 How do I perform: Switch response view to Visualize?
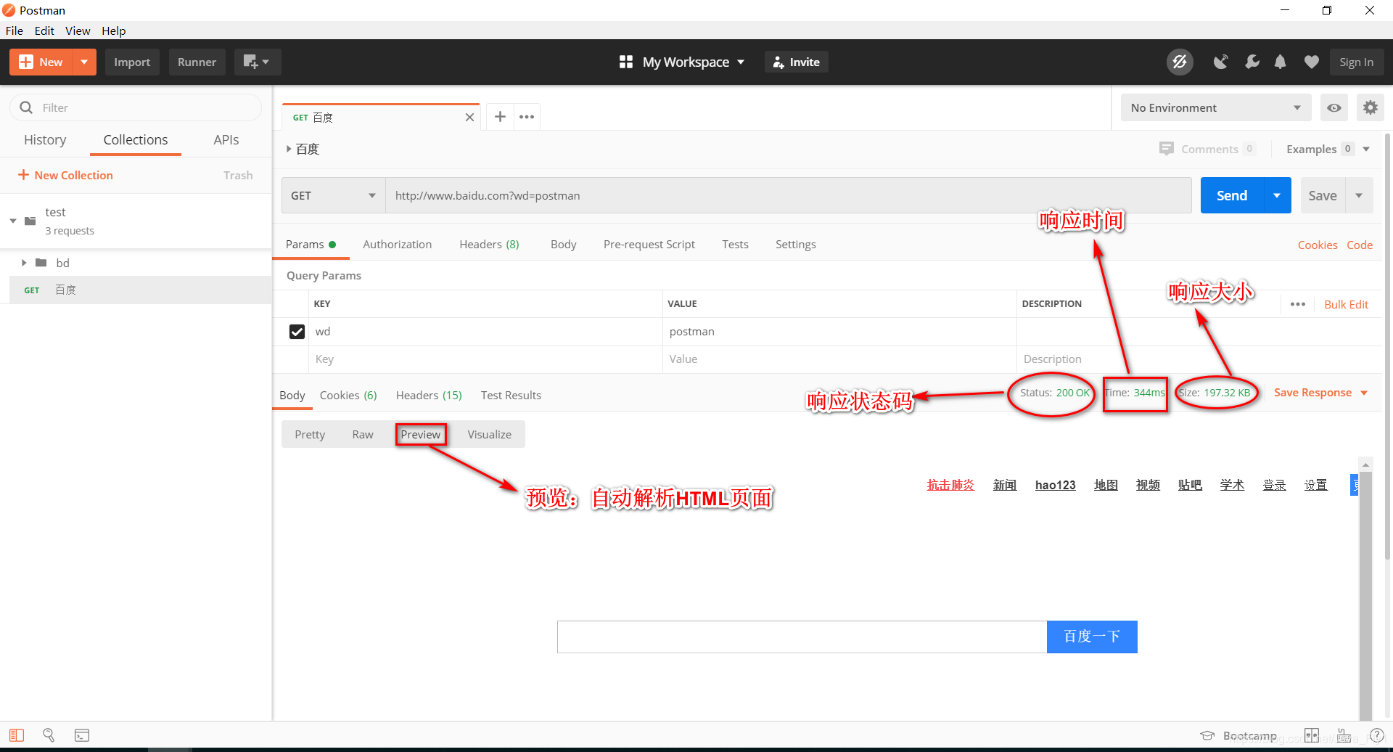490,434
